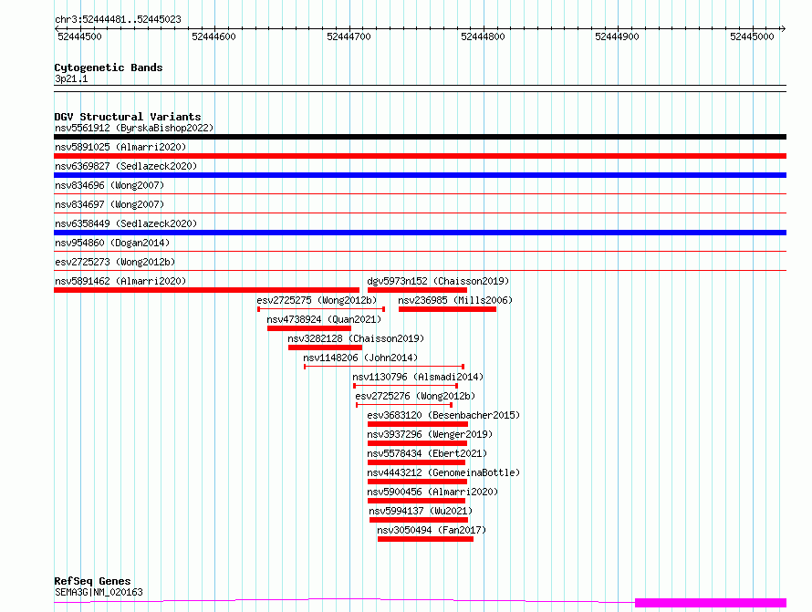Open nsv3282128 (Chaisson2019) label

356,338
